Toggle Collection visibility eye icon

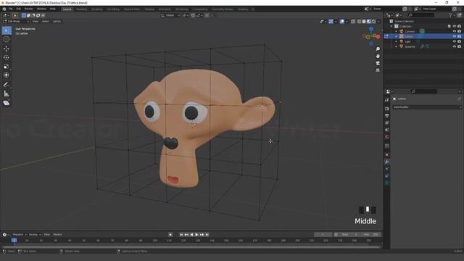455,26
